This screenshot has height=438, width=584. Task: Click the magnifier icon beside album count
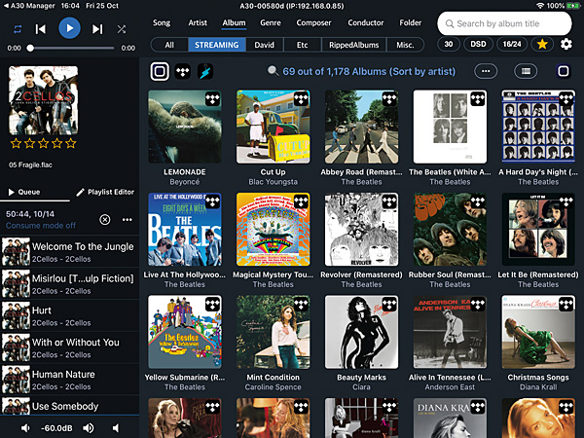click(x=273, y=71)
